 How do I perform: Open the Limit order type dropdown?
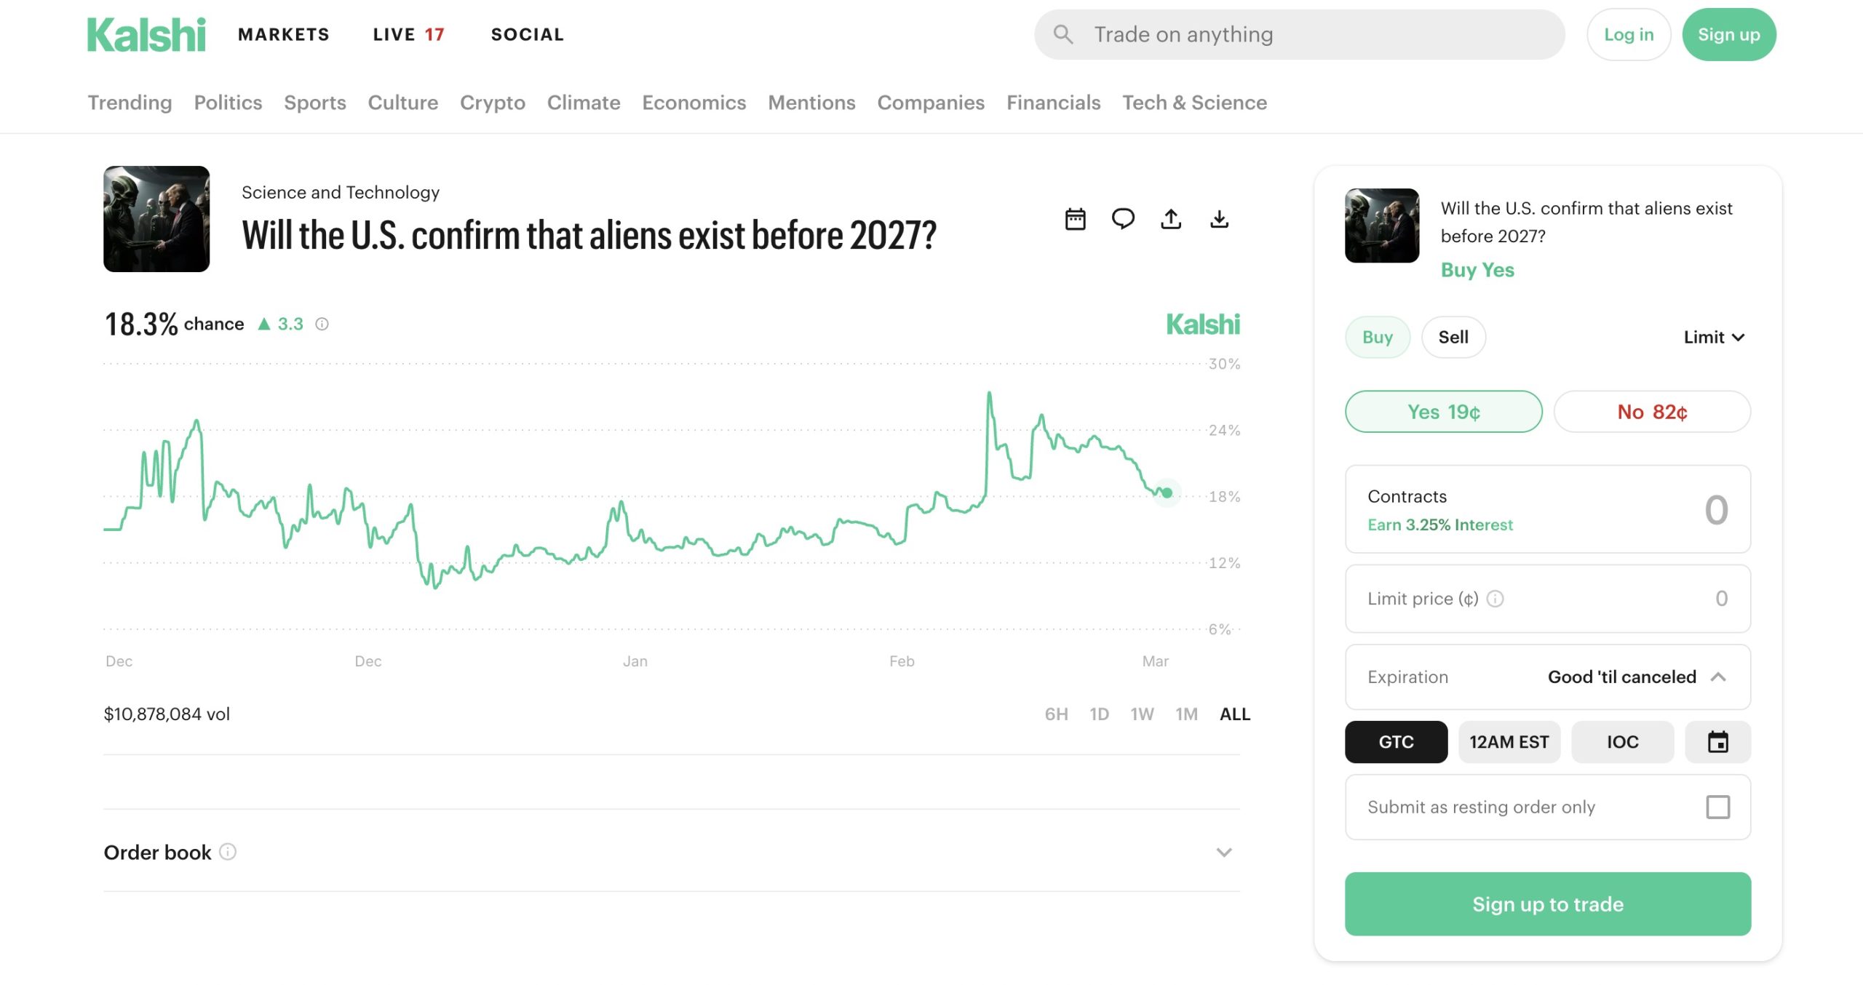click(1713, 338)
